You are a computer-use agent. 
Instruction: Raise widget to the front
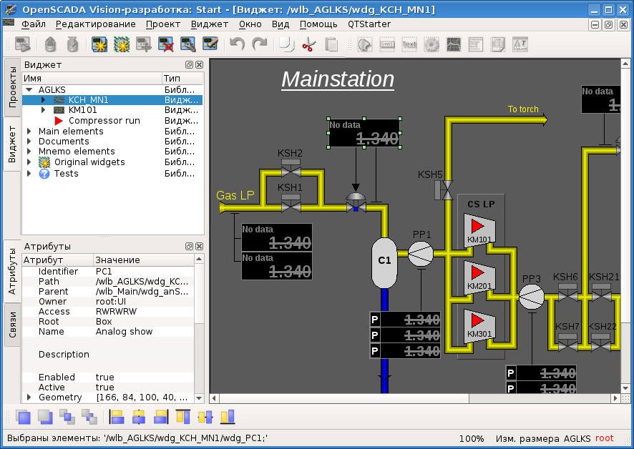click(24, 417)
